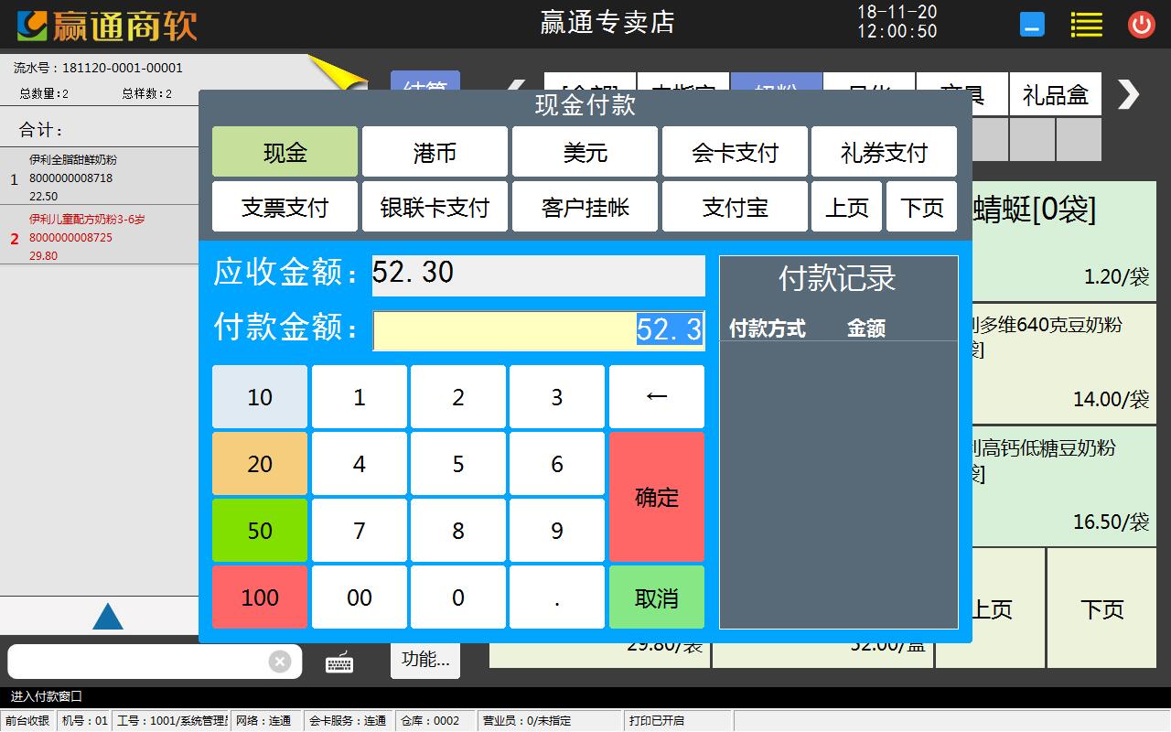
Task: Click the red power button icon
Action: [x=1141, y=25]
